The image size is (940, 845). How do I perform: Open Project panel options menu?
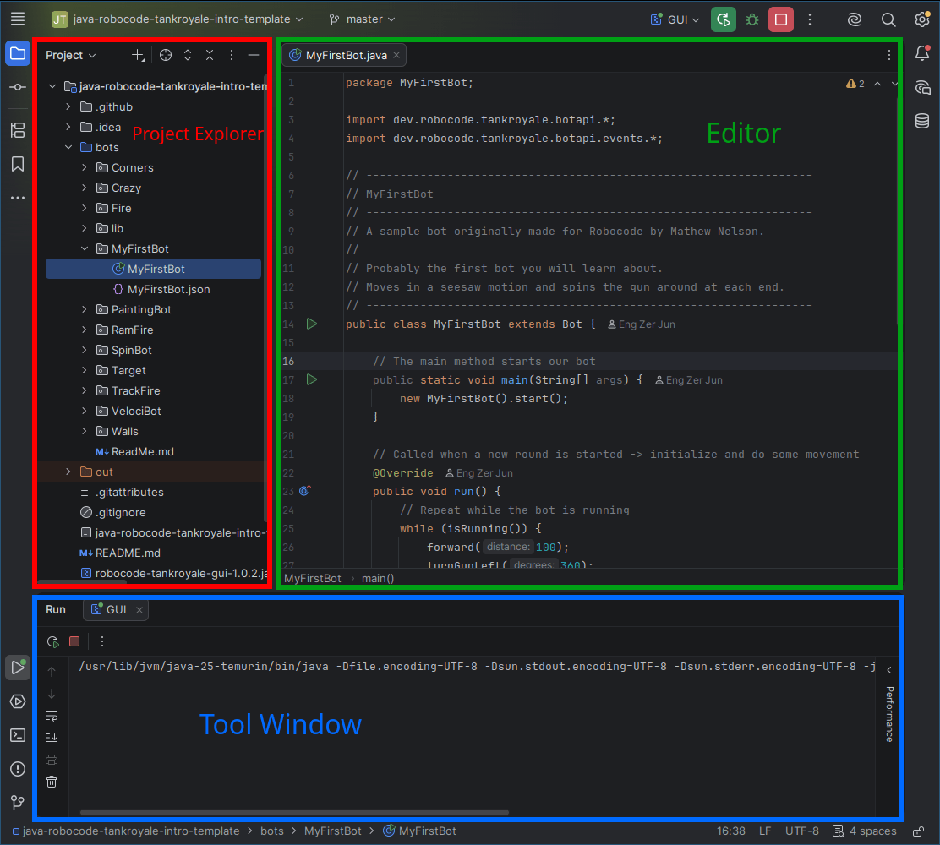(232, 55)
